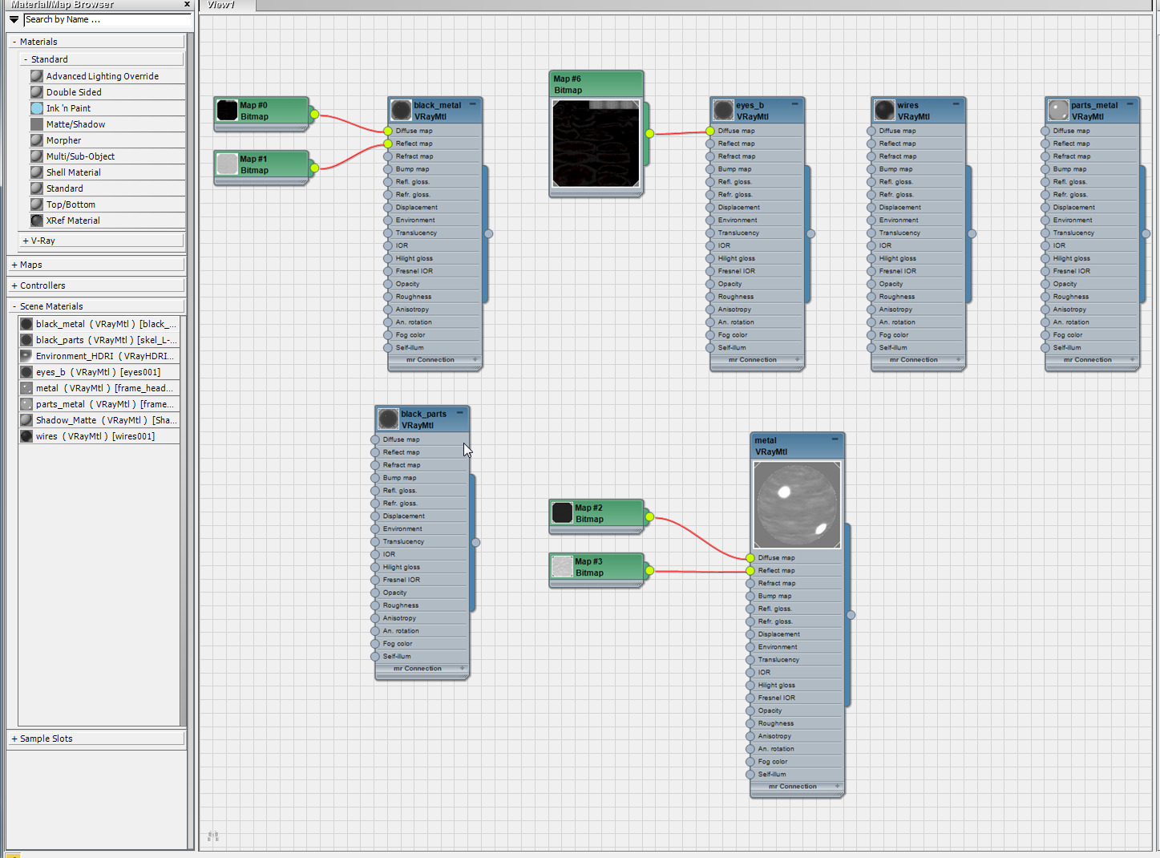Click the Morpher material sphere icon
Image resolution: width=1160 pixels, height=858 pixels.
tap(36, 140)
